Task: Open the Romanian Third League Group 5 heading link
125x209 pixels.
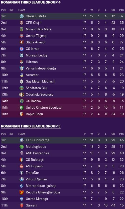Action: tap(31, 126)
